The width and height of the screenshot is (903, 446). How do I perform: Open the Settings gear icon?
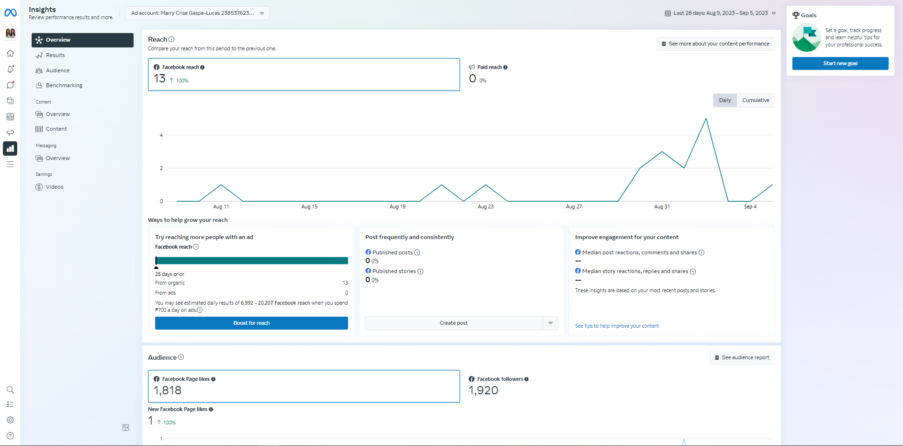click(x=10, y=420)
